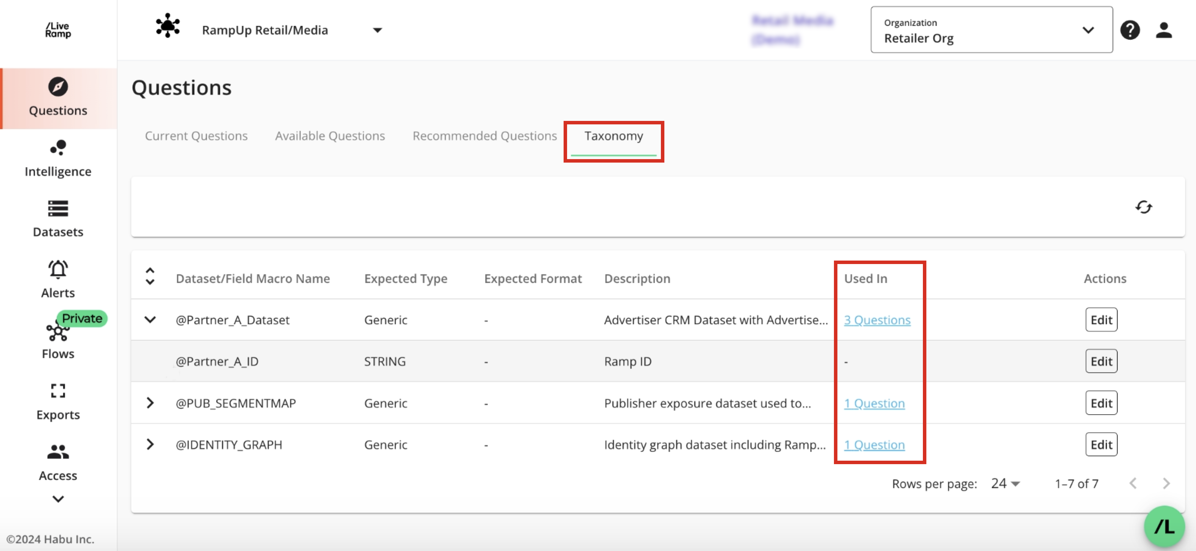Viewport: 1196px width, 551px height.
Task: Switch to the Current Questions tab
Action: (196, 136)
